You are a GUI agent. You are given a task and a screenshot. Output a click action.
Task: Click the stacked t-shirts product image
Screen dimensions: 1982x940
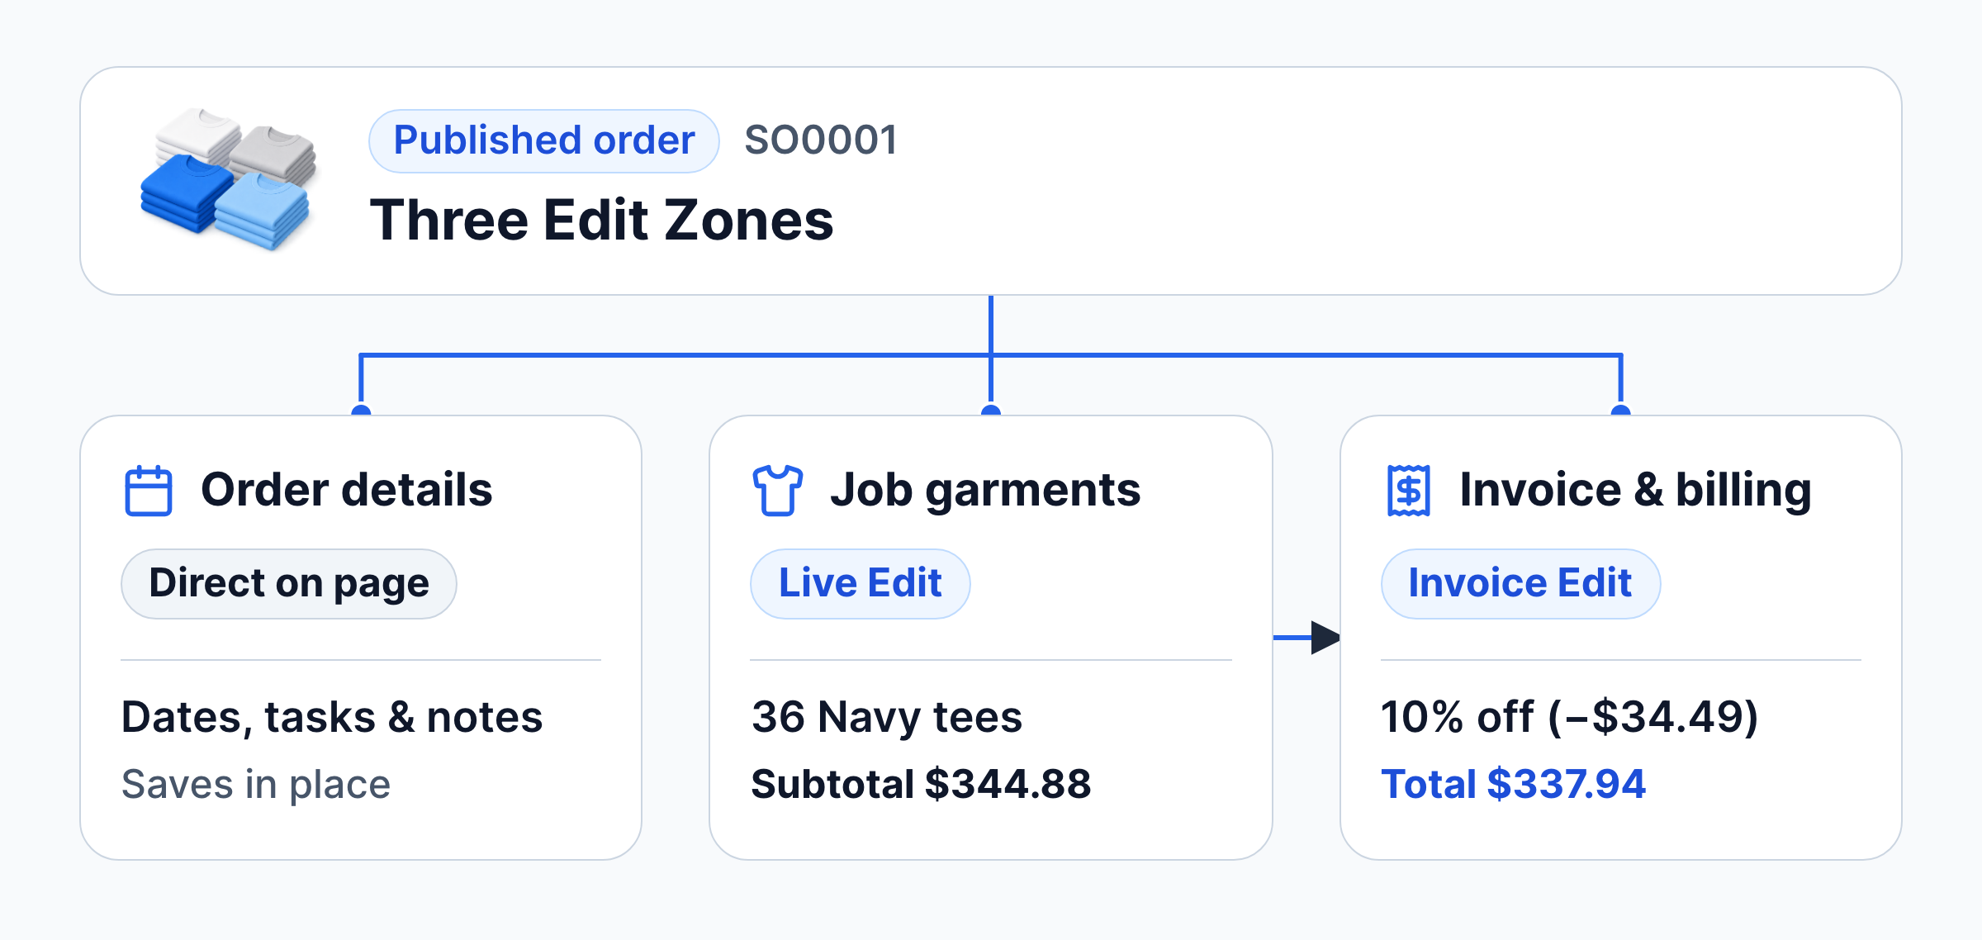229,179
